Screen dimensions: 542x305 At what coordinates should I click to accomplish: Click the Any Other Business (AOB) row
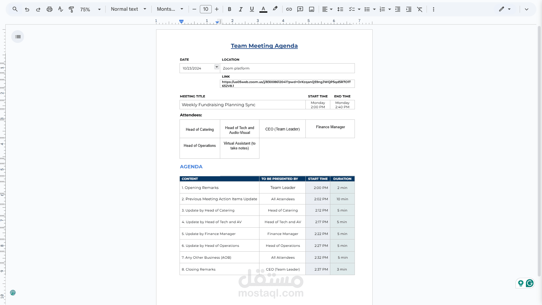coord(267,258)
